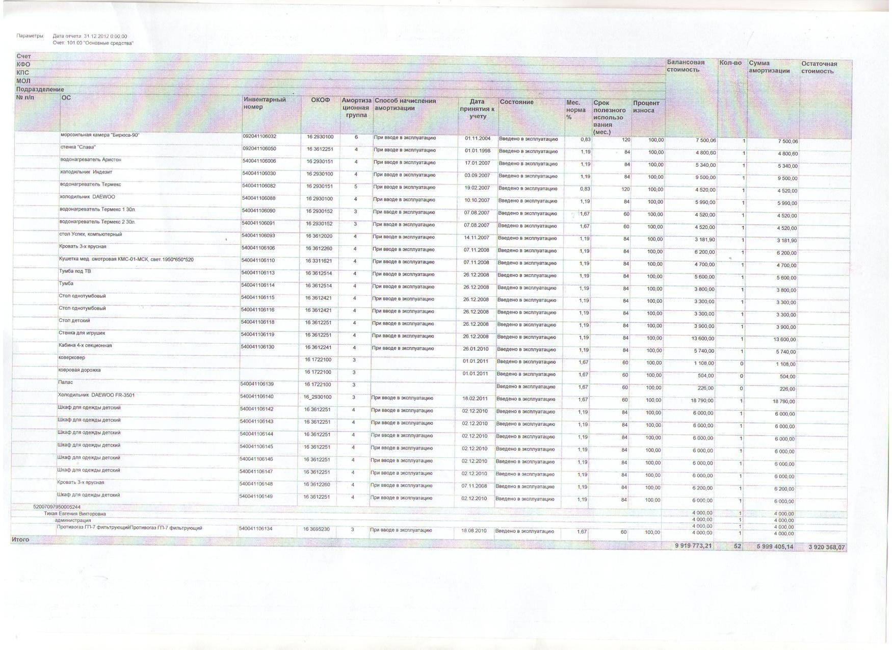
Task: Click the "МОЛ" header row label
Action: [23, 81]
